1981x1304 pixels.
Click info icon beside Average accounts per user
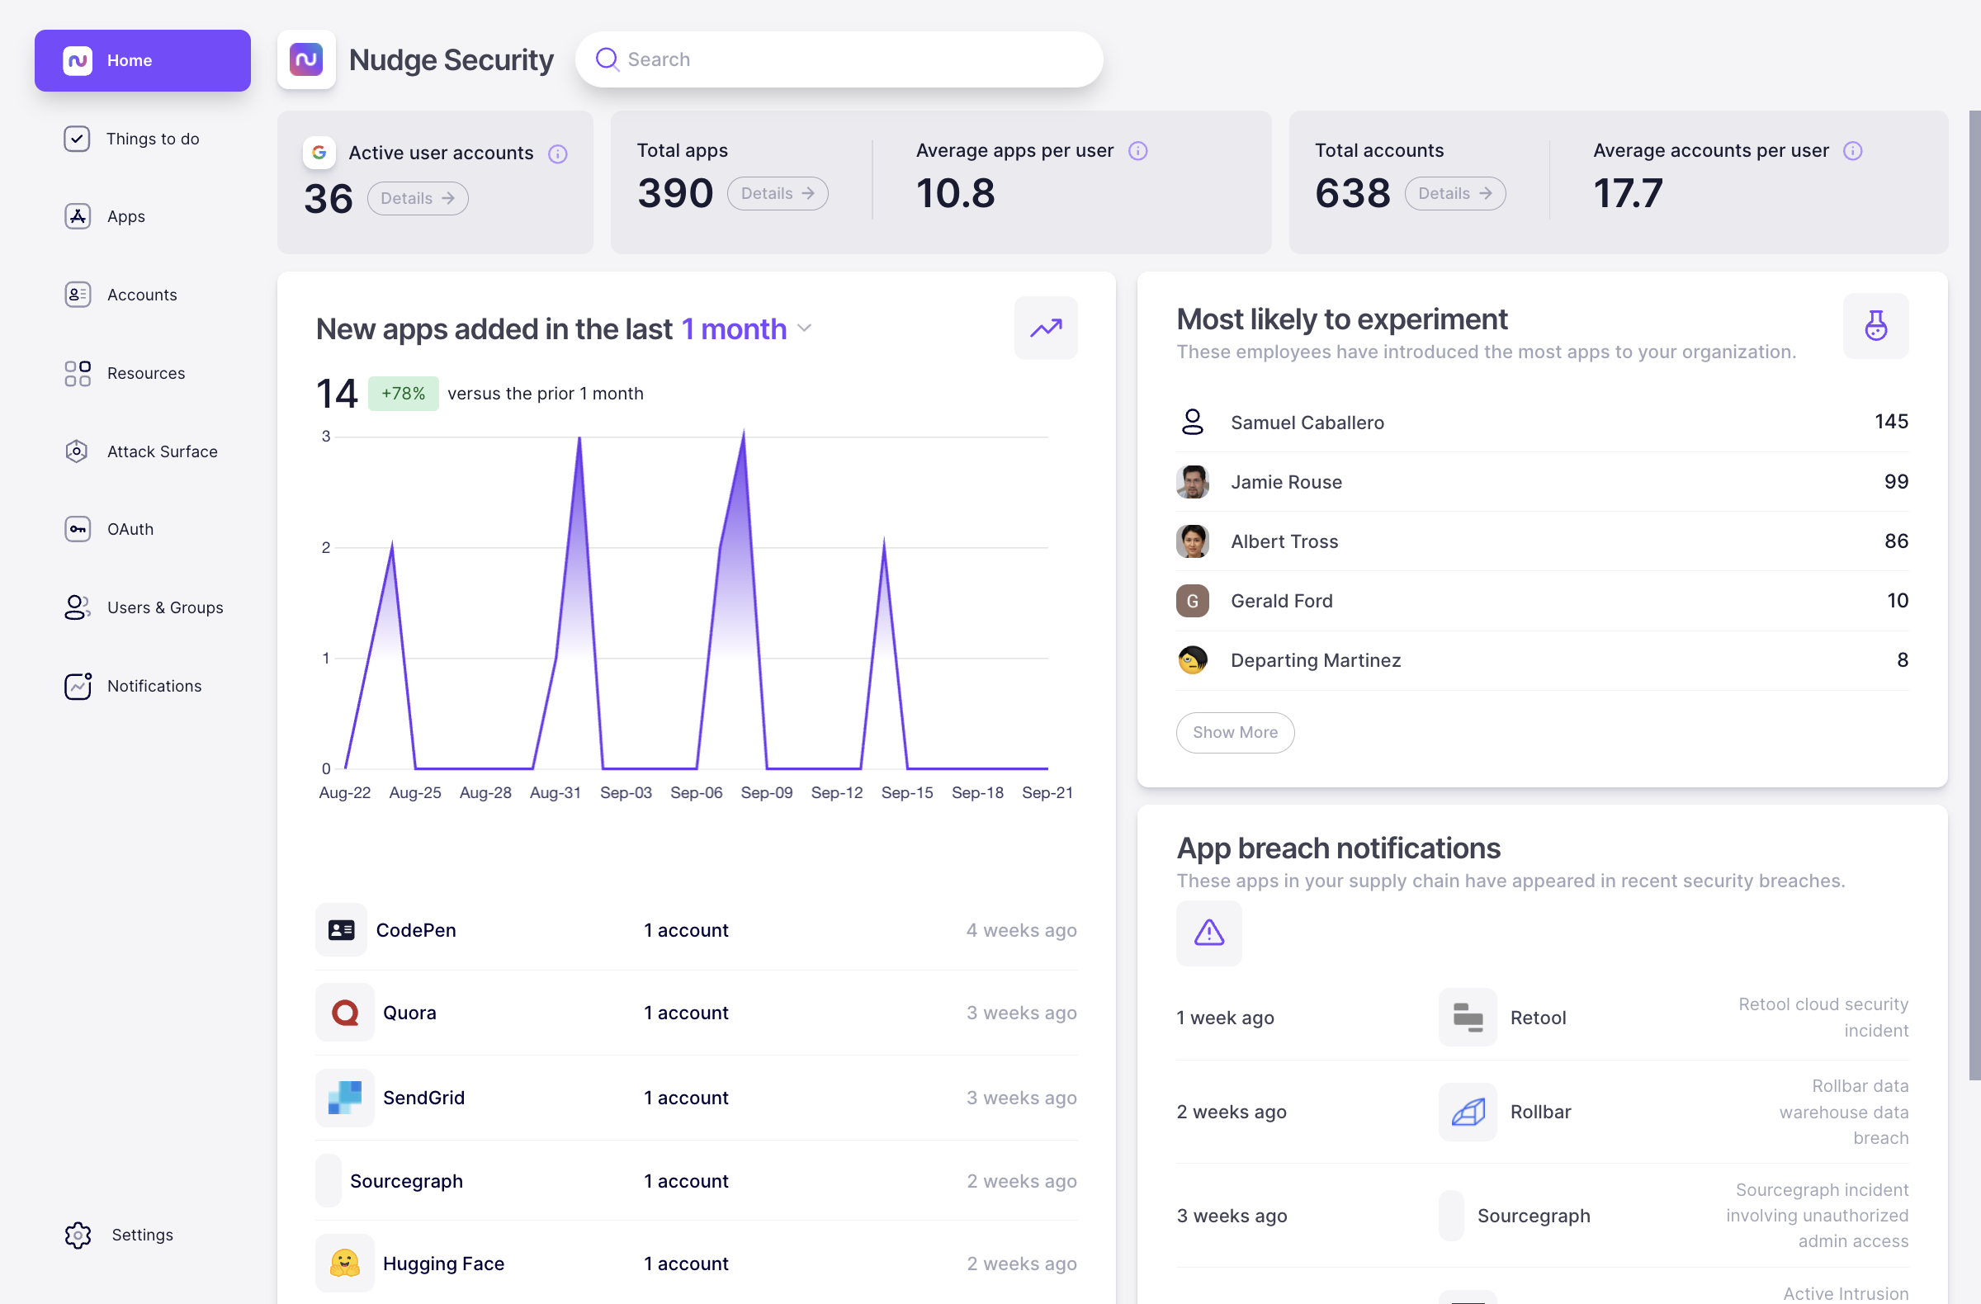point(1852,151)
